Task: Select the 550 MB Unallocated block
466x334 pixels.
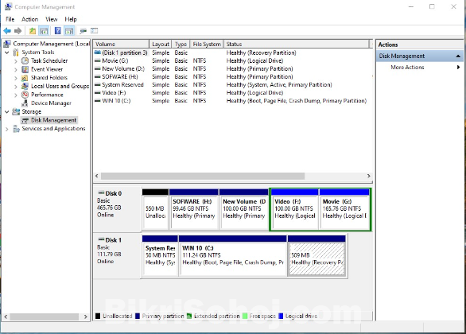Action: coord(155,209)
